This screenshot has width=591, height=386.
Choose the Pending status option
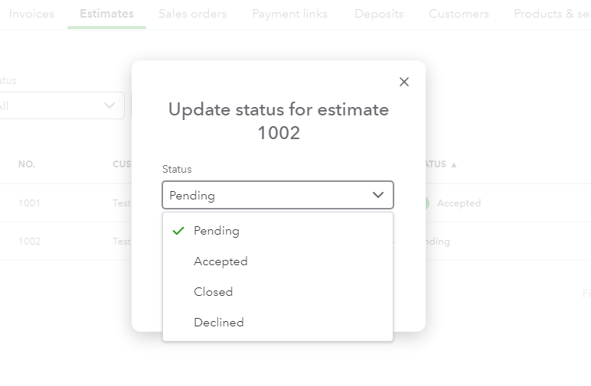217,231
